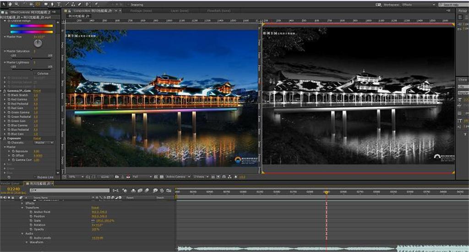
Task: Select the Selection arrow tool
Action: pyautogui.click(x=4, y=4)
